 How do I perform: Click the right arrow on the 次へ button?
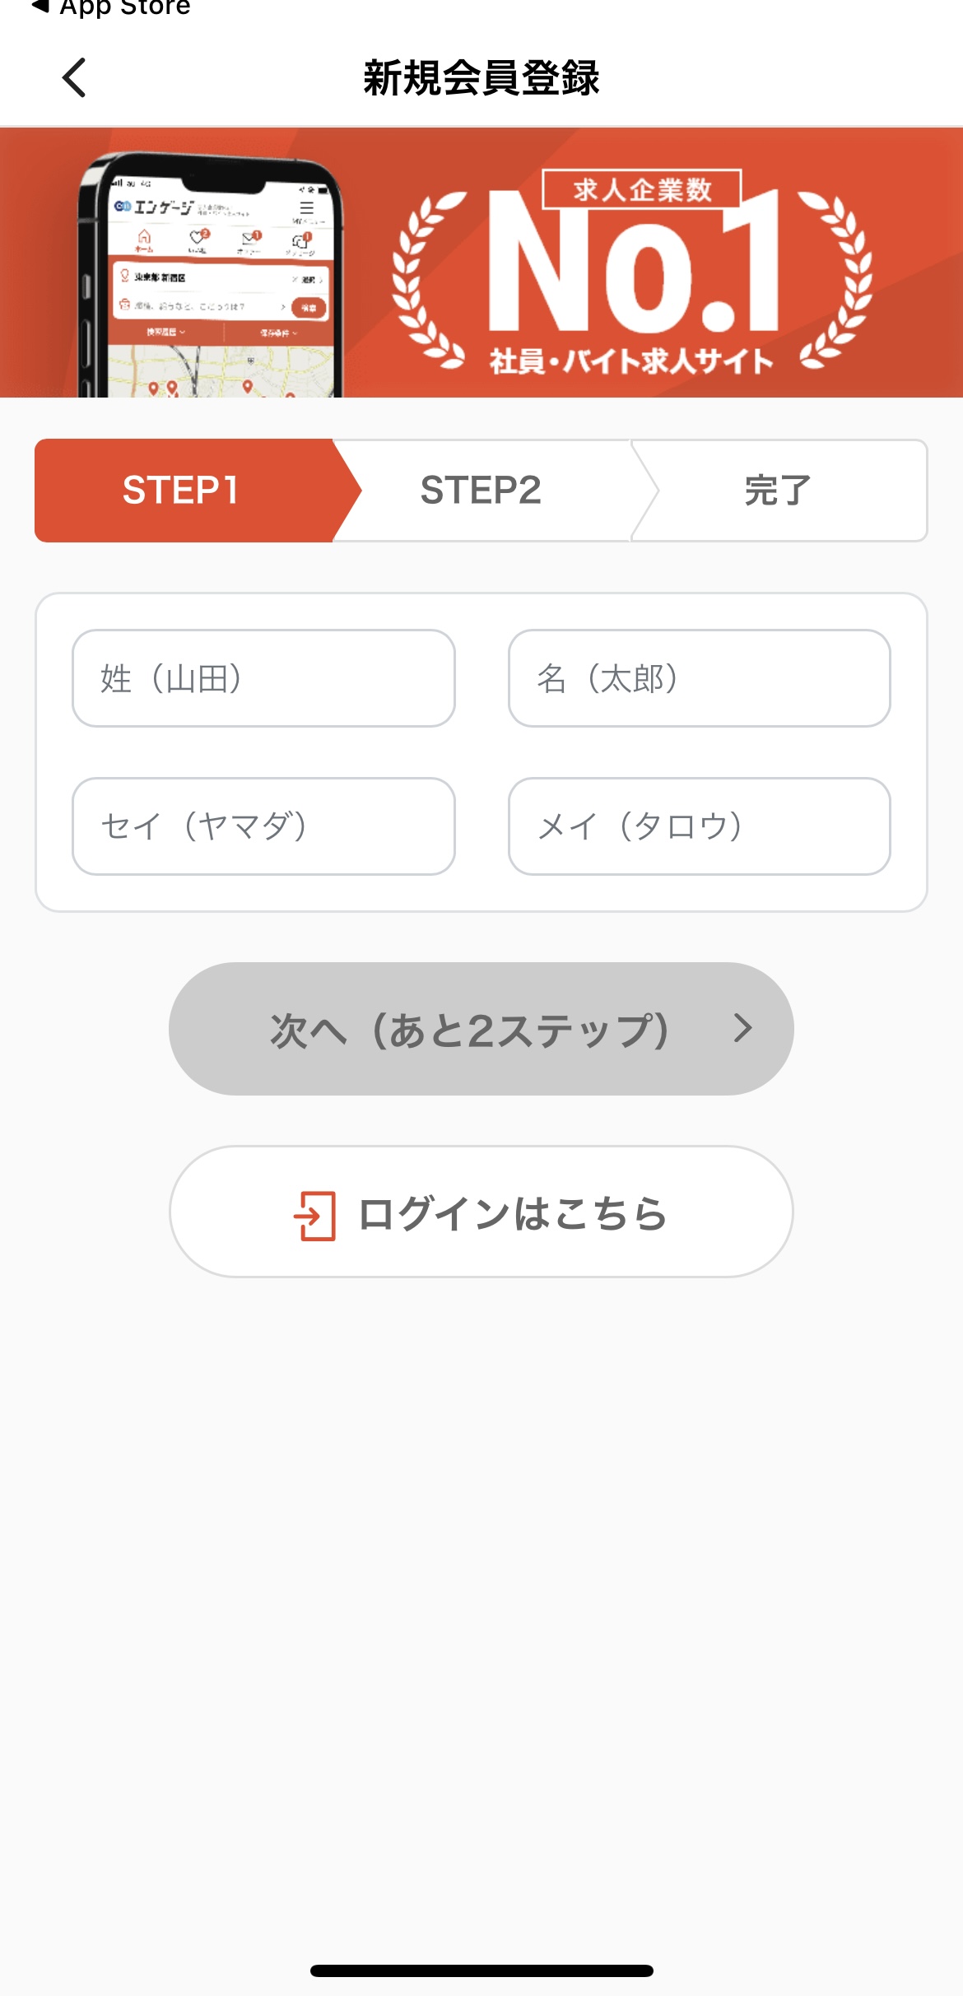pos(742,1028)
